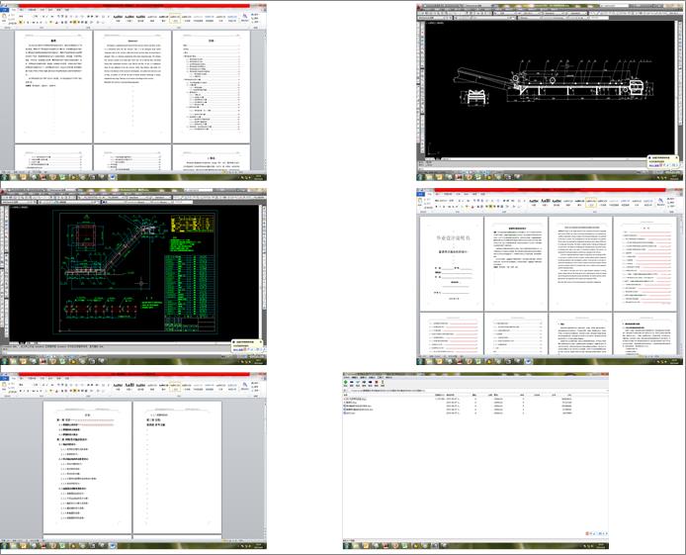The height and width of the screenshot is (555, 686).
Task: Click the Move icon in 7-Zip toolbar
Action: (x=370, y=382)
